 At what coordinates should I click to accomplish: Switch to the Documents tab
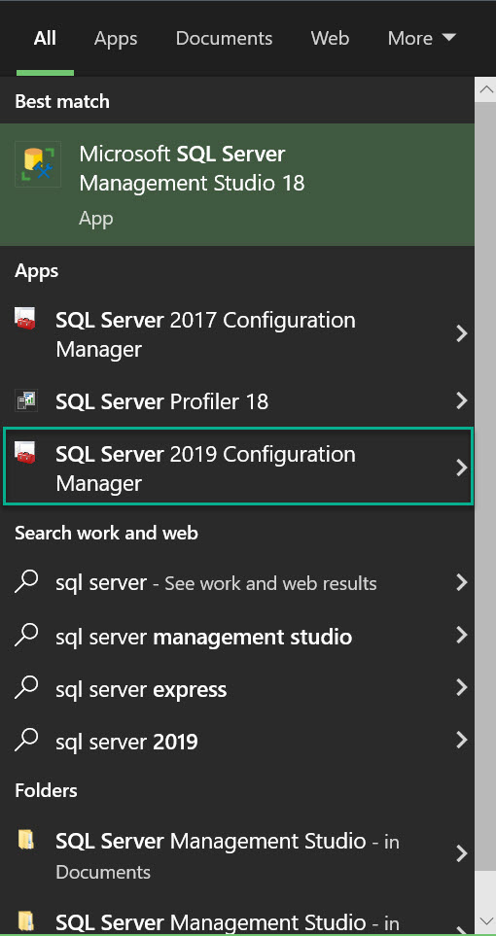point(224,38)
